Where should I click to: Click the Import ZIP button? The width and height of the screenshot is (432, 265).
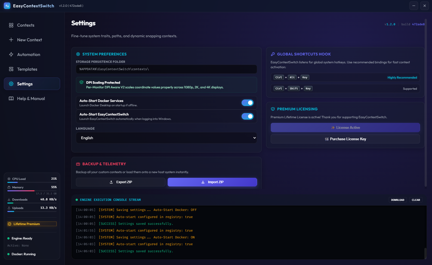click(212, 182)
